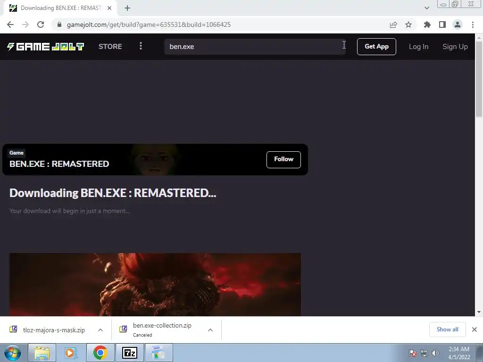
Task: Reload the current page
Action: point(41,25)
